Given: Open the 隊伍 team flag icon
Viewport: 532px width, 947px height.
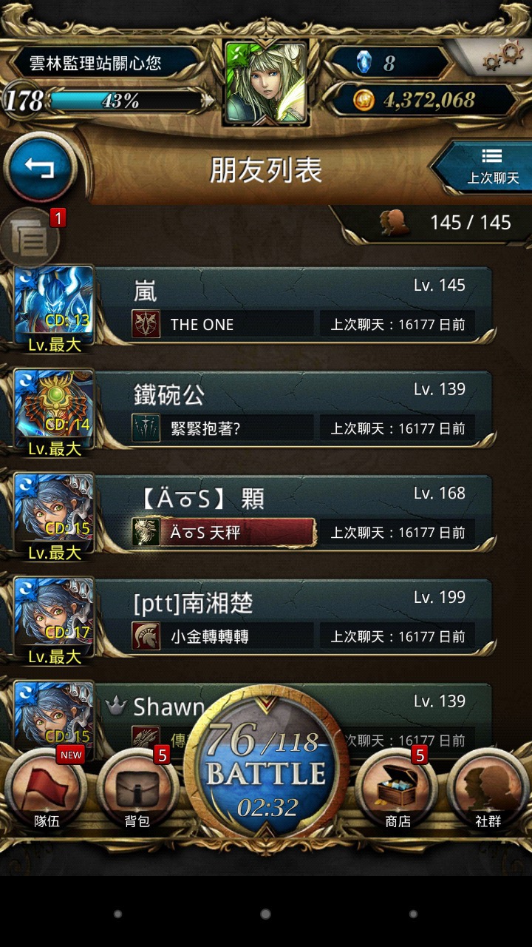Looking at the screenshot, I should (46, 790).
